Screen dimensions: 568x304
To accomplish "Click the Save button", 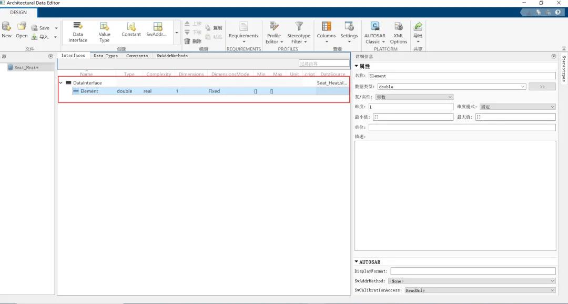I will (41, 28).
